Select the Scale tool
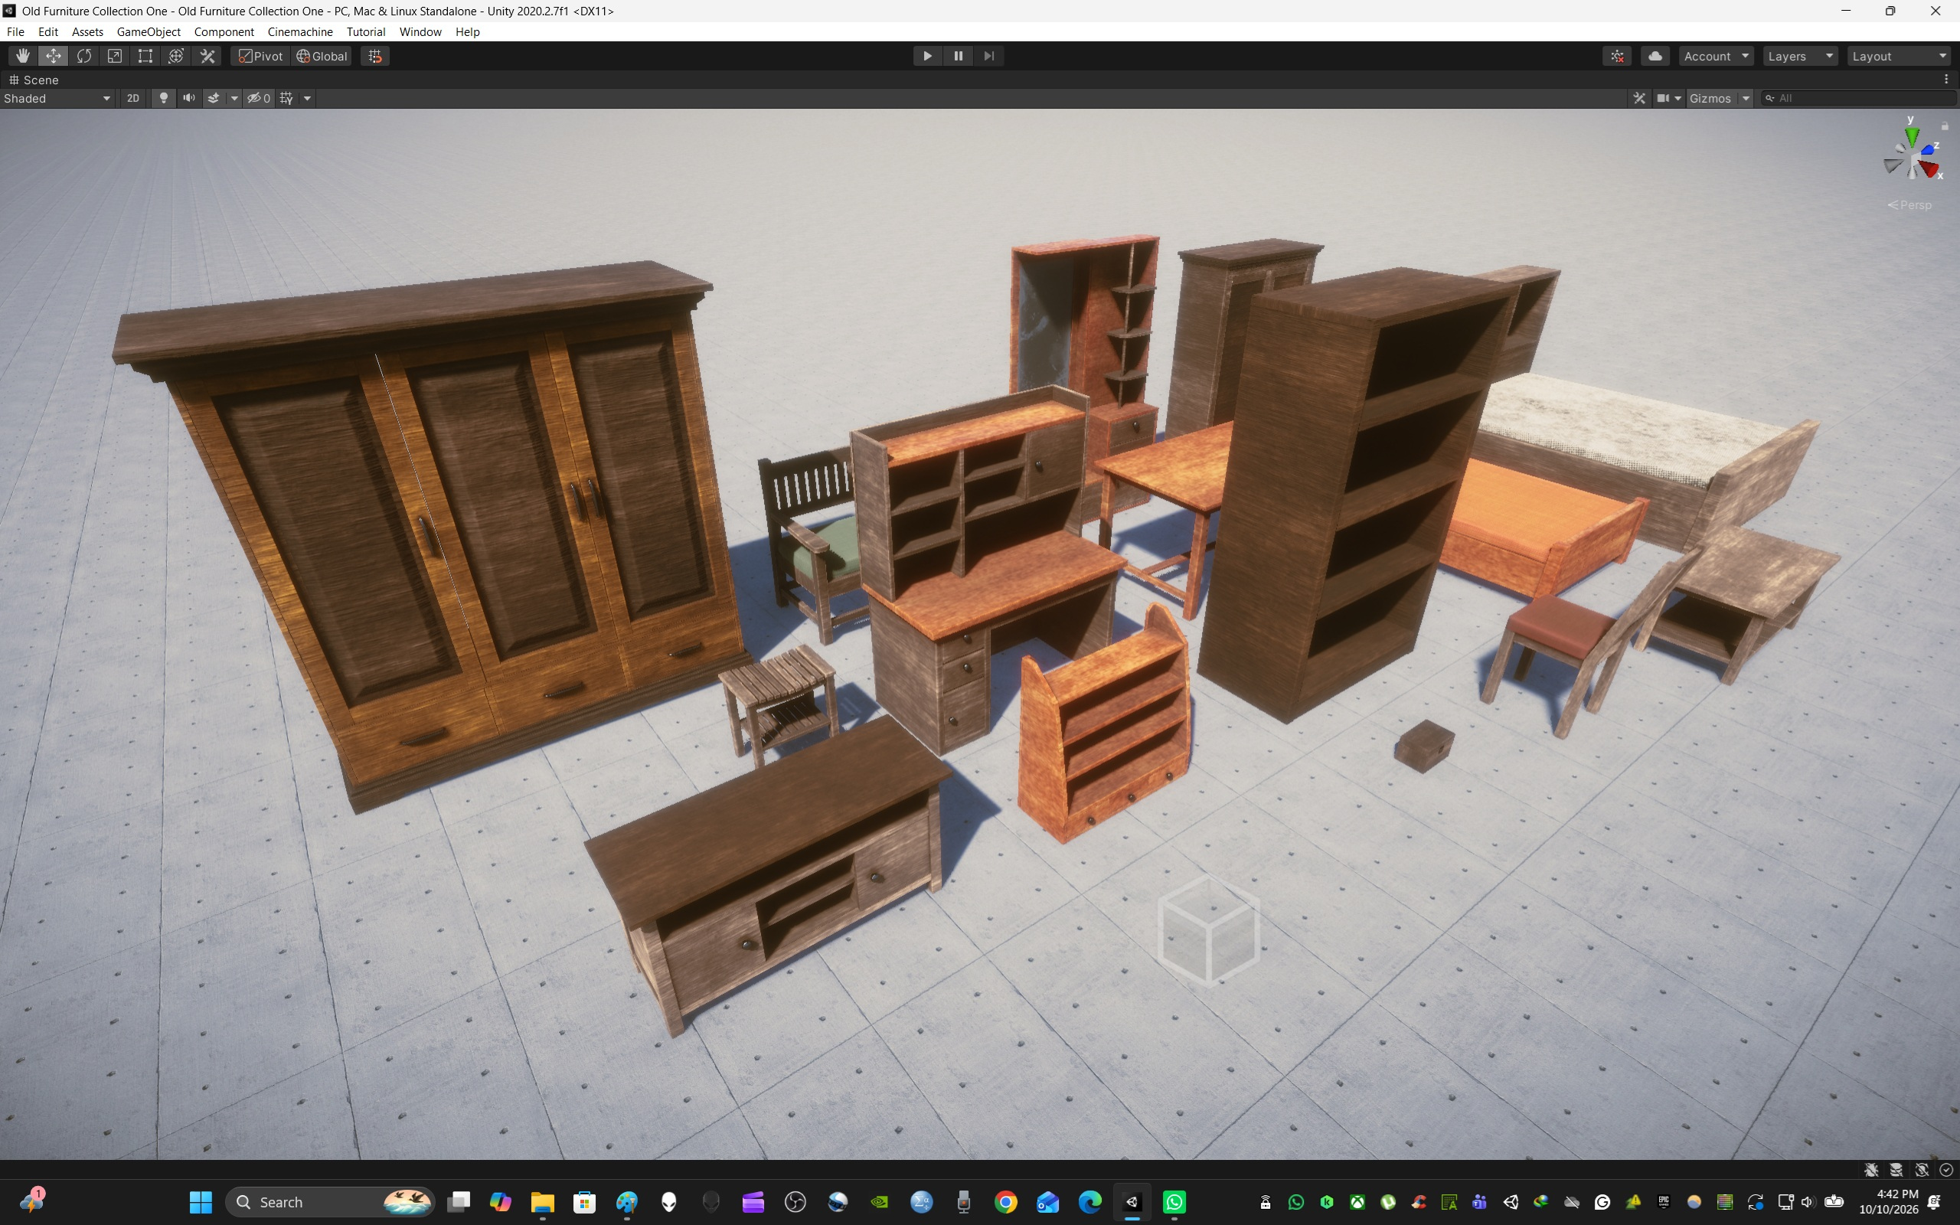Image resolution: width=1960 pixels, height=1225 pixels. 115,56
